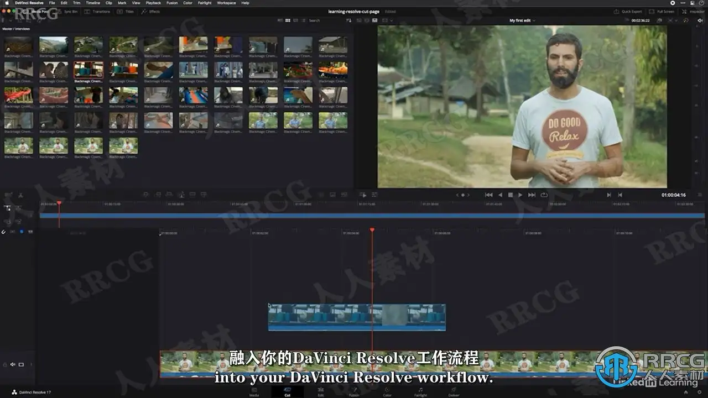The image size is (708, 398).
Task: Open the Playback menu
Action: [153, 3]
